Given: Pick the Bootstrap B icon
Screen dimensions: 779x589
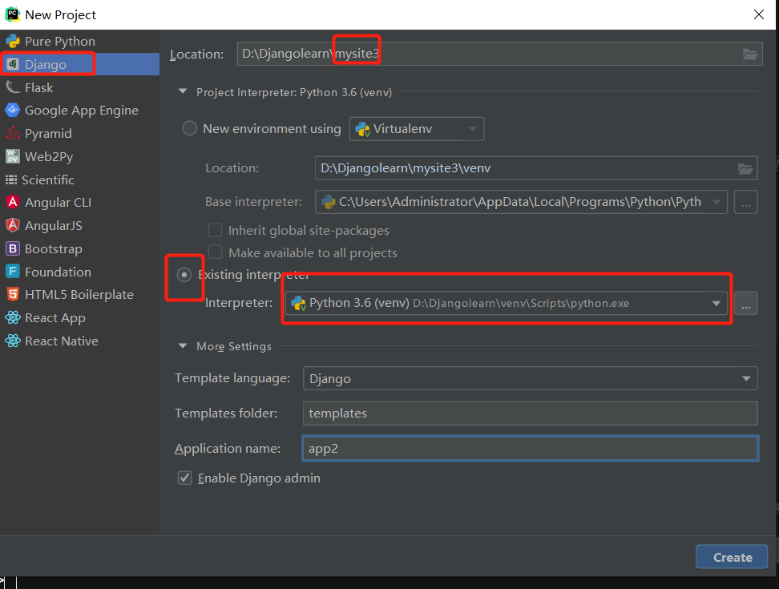Looking at the screenshot, I should coord(13,248).
